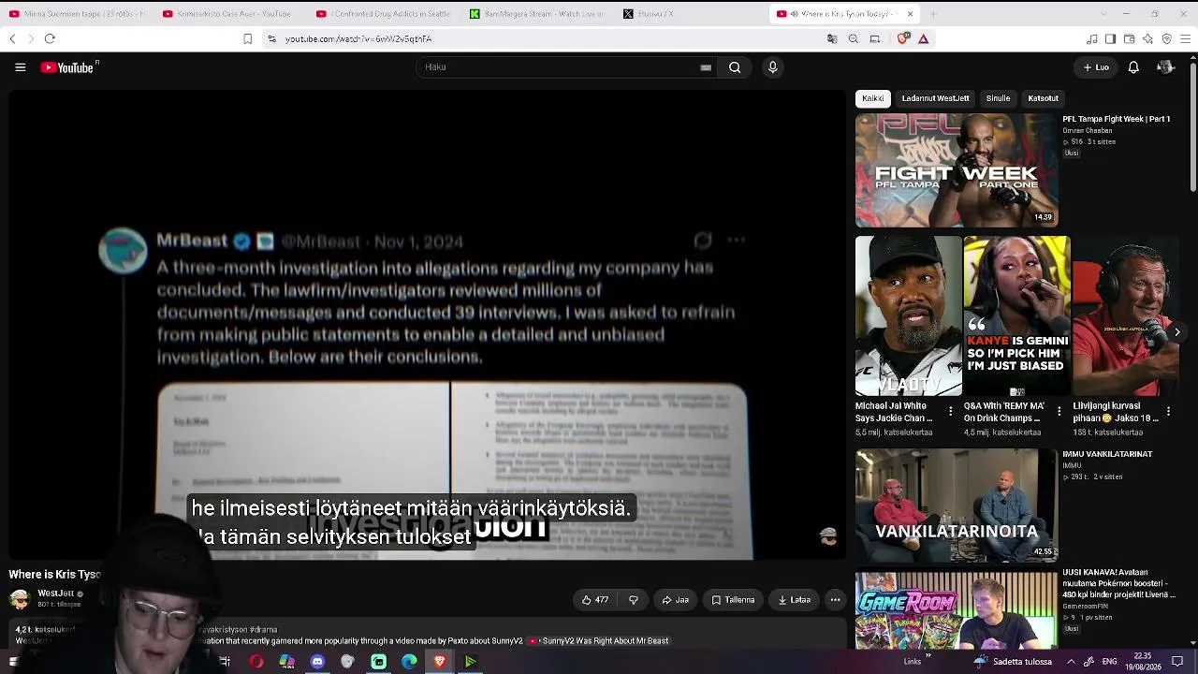Open the GameRoom Pokémon video thumbnail

[x=957, y=610]
